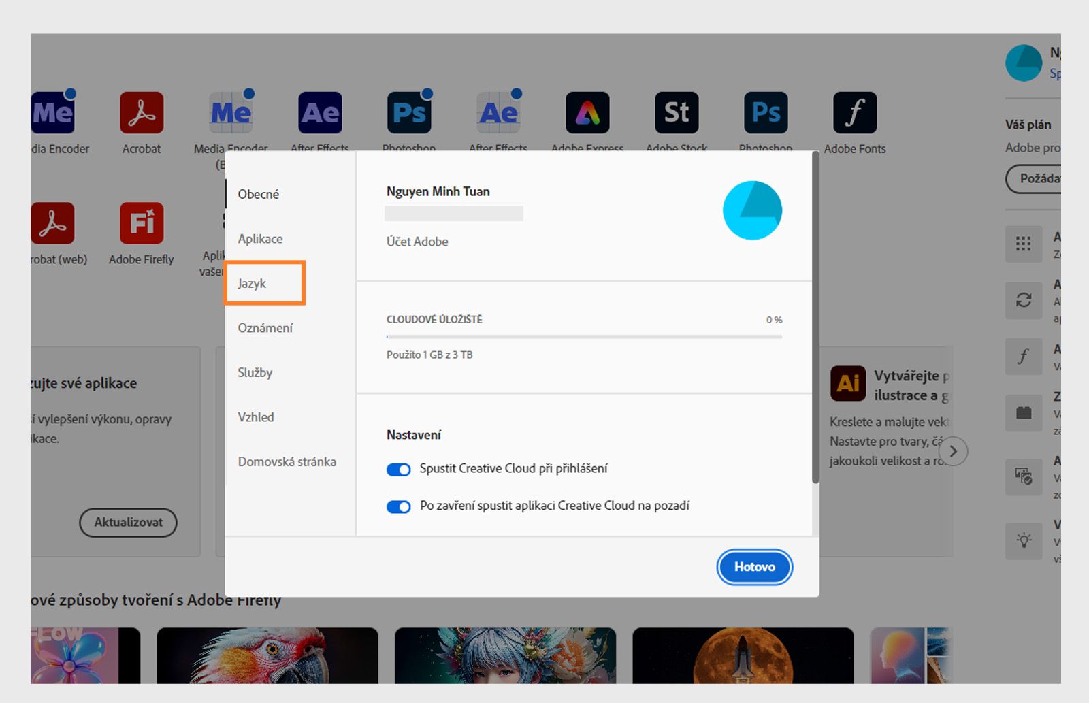Open Adobe Fonts
The width and height of the screenshot is (1089, 703).
(x=855, y=112)
